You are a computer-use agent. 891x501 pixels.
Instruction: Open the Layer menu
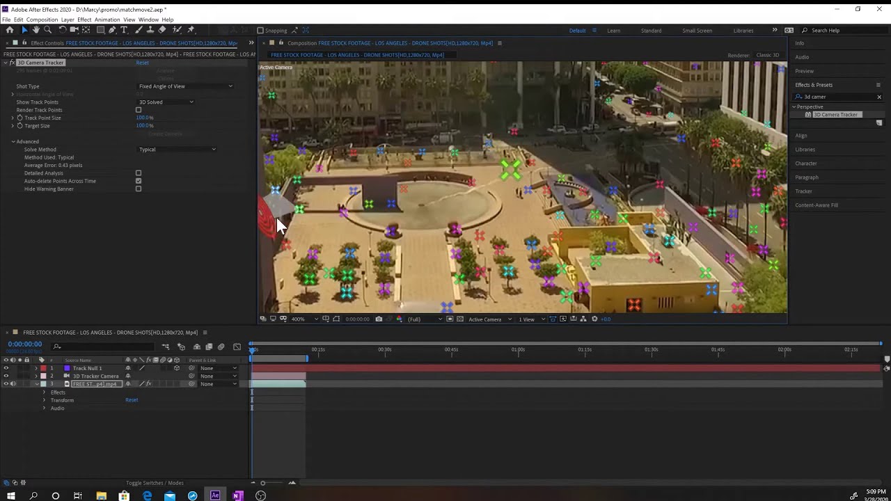68,19
